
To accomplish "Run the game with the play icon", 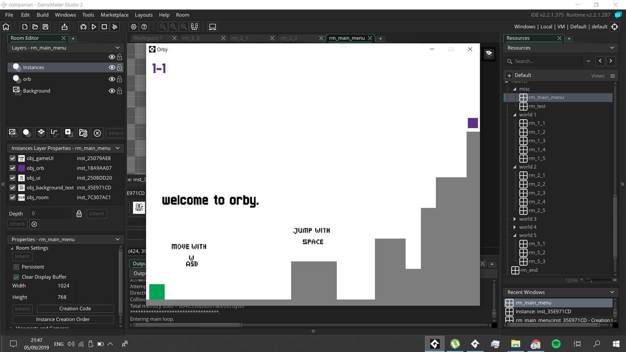I will (93, 27).
